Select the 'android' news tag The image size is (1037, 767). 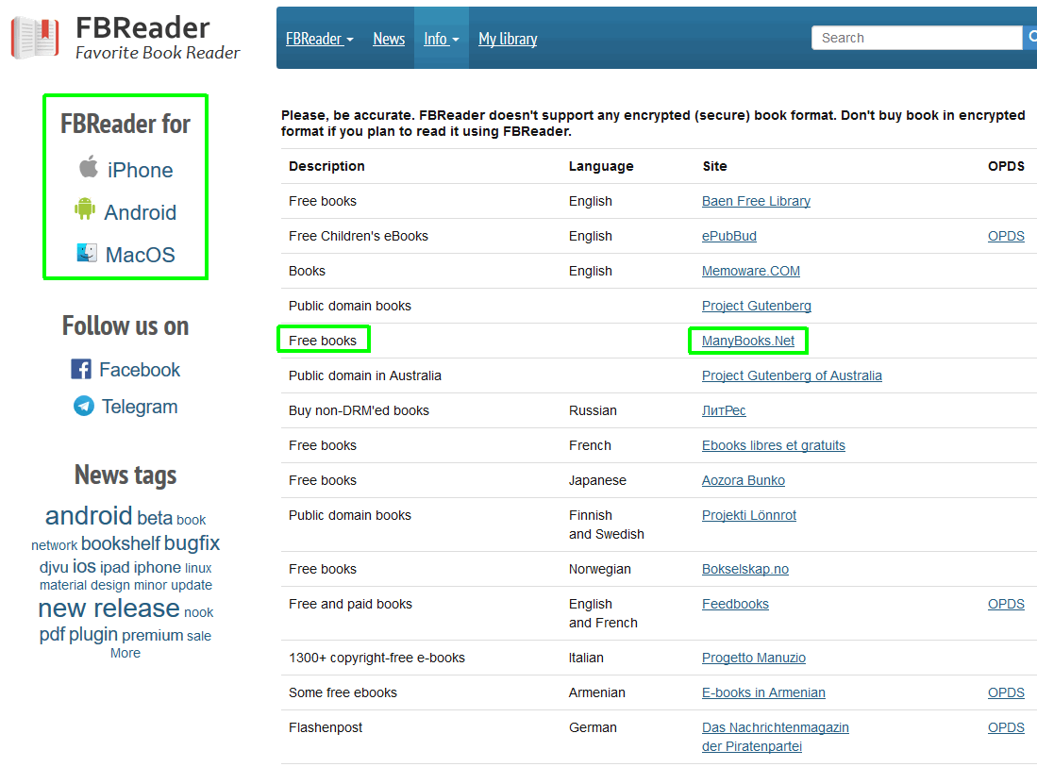click(89, 516)
